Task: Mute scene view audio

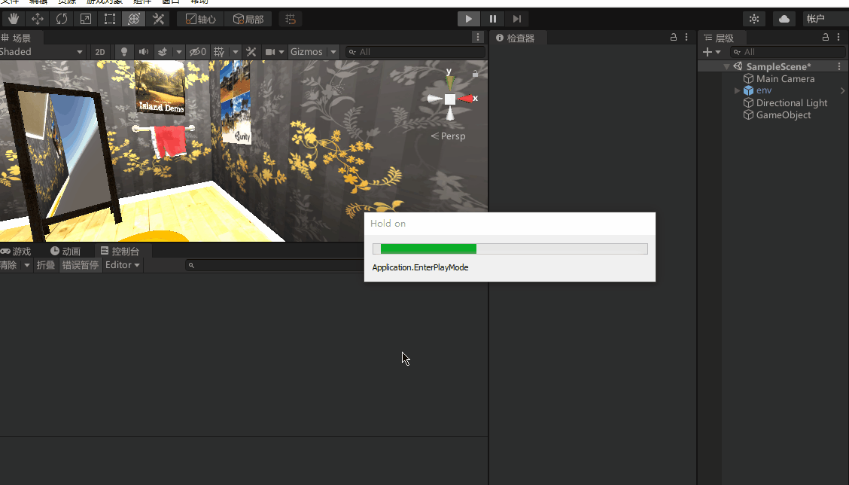Action: point(143,51)
